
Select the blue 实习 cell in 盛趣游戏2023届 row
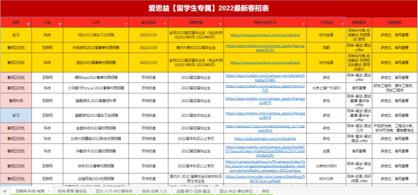point(16,115)
